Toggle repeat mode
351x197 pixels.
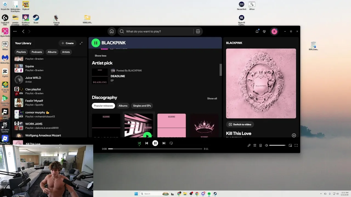click(171, 143)
